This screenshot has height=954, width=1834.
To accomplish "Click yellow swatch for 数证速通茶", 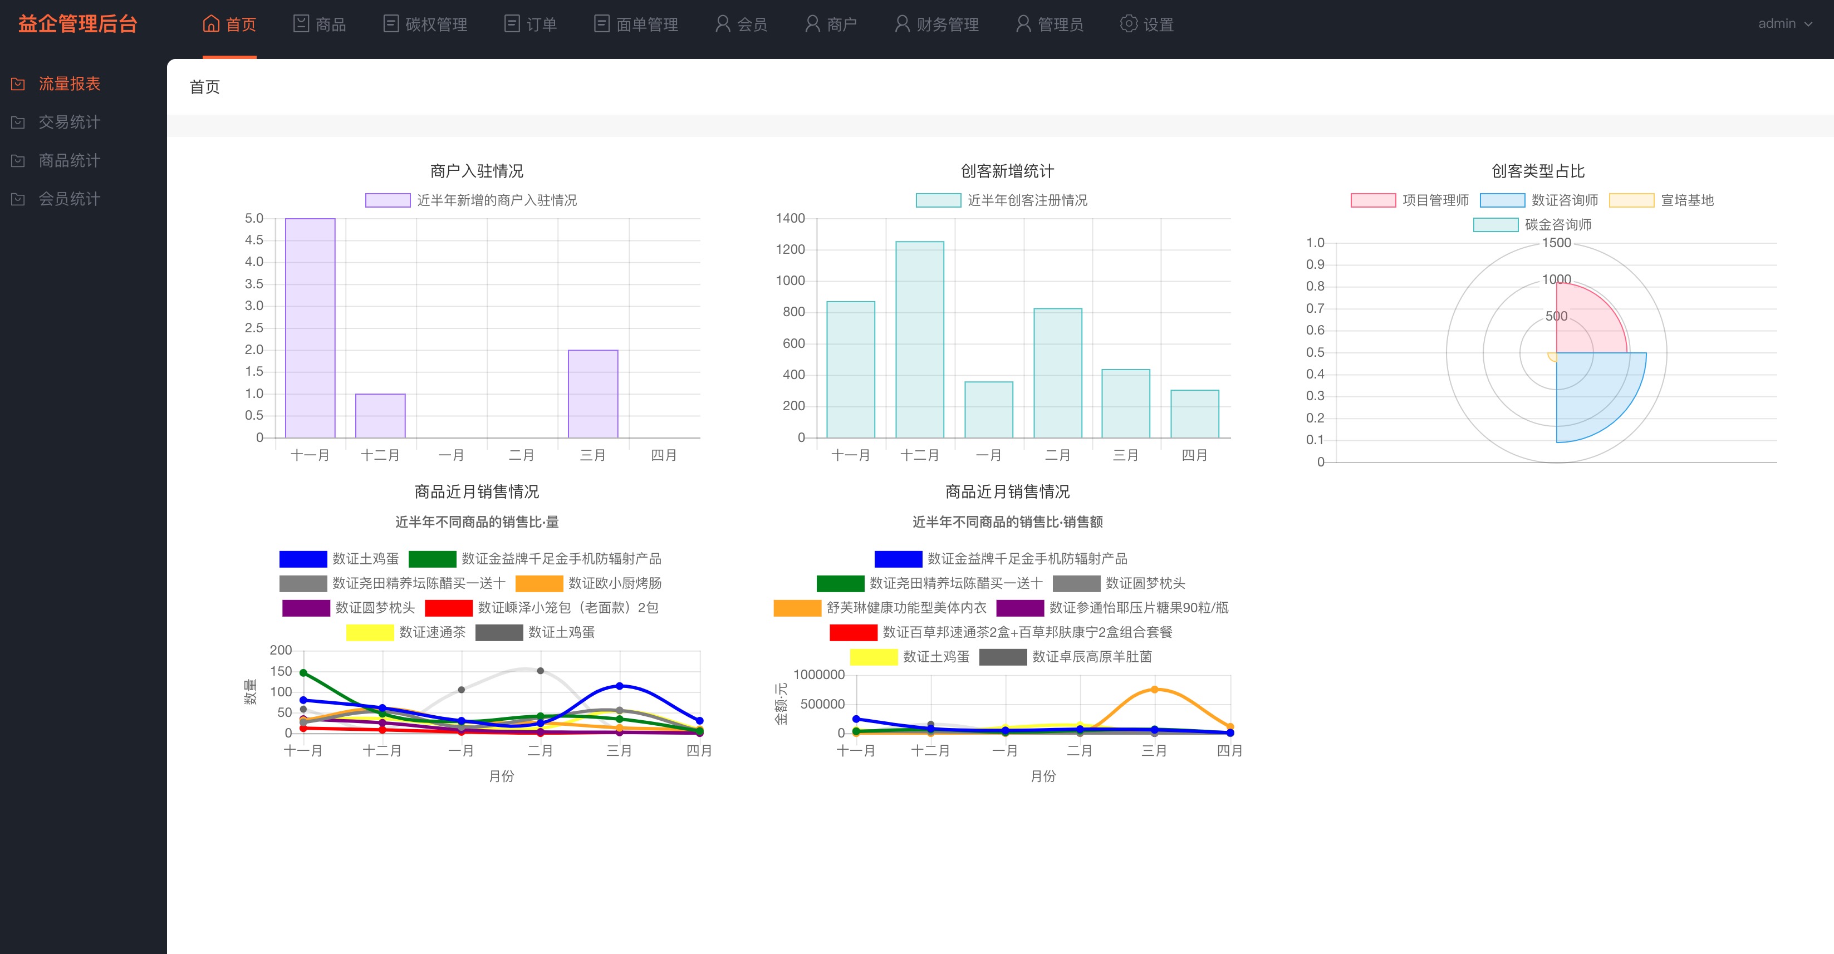I will click(x=370, y=632).
